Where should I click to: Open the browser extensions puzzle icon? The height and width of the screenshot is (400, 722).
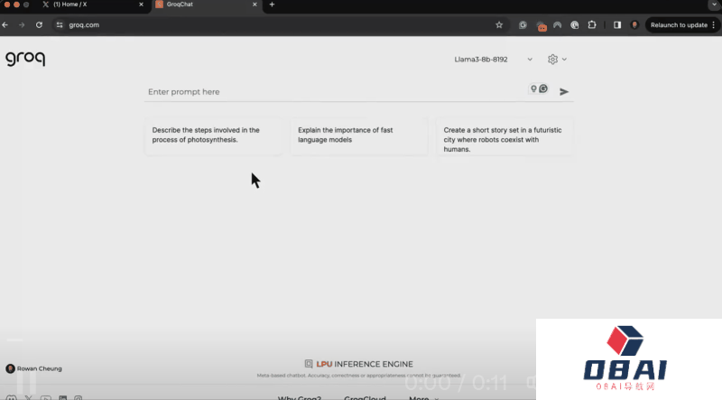592,24
